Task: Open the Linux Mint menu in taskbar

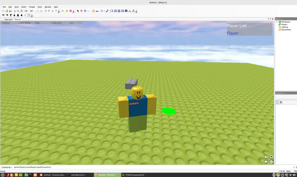Action: (2, 175)
